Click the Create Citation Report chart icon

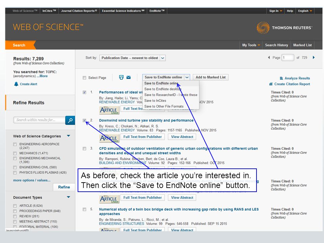[271, 84]
